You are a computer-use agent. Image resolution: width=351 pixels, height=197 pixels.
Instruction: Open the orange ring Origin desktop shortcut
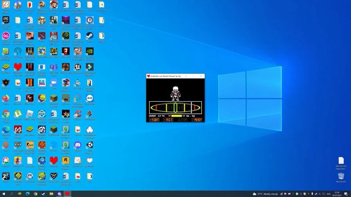point(6,145)
